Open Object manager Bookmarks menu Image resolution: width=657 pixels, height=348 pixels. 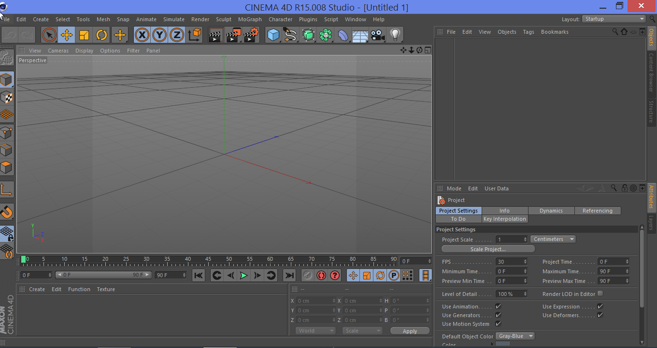click(x=555, y=32)
